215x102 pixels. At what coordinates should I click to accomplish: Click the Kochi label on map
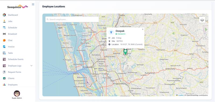pyautogui.click(x=76, y=74)
